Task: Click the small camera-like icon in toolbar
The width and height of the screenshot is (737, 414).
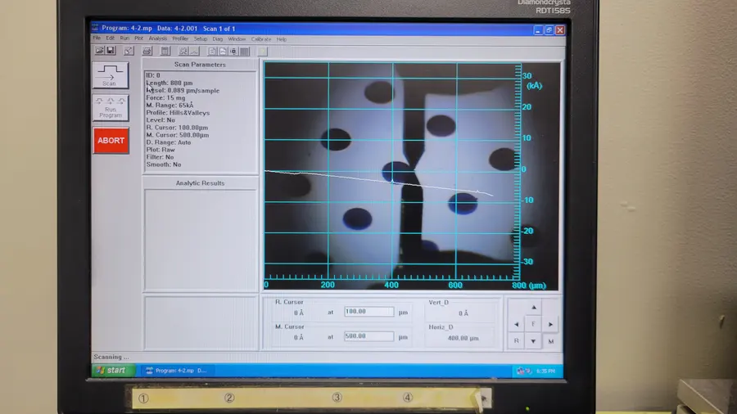Action: (233, 52)
